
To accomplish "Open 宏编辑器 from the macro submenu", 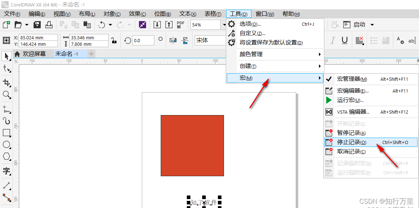I will coord(371,91).
